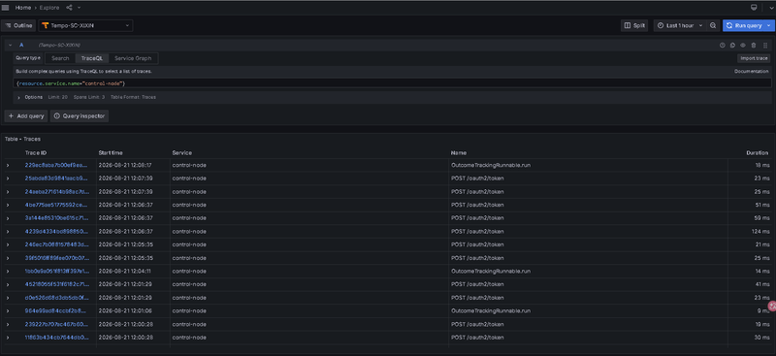Click the query A name label

[21, 45]
